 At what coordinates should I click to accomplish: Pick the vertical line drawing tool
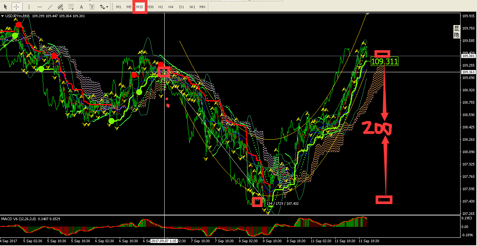click(x=29, y=7)
